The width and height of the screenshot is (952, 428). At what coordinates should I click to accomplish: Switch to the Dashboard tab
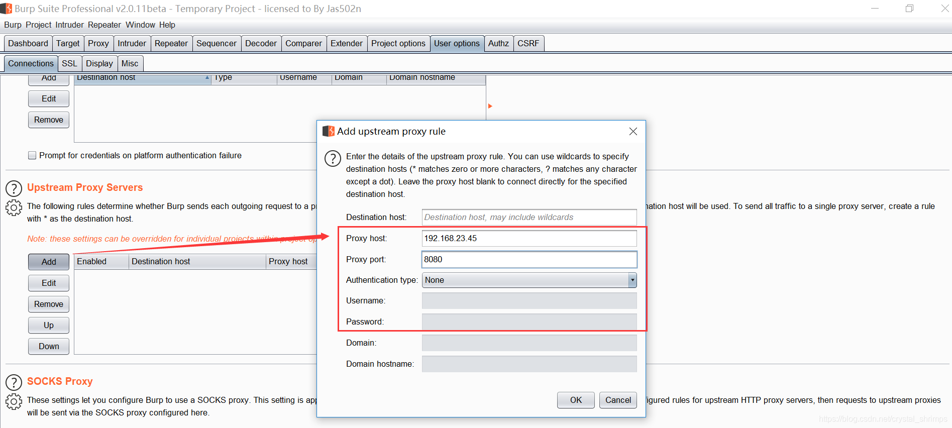pyautogui.click(x=28, y=43)
